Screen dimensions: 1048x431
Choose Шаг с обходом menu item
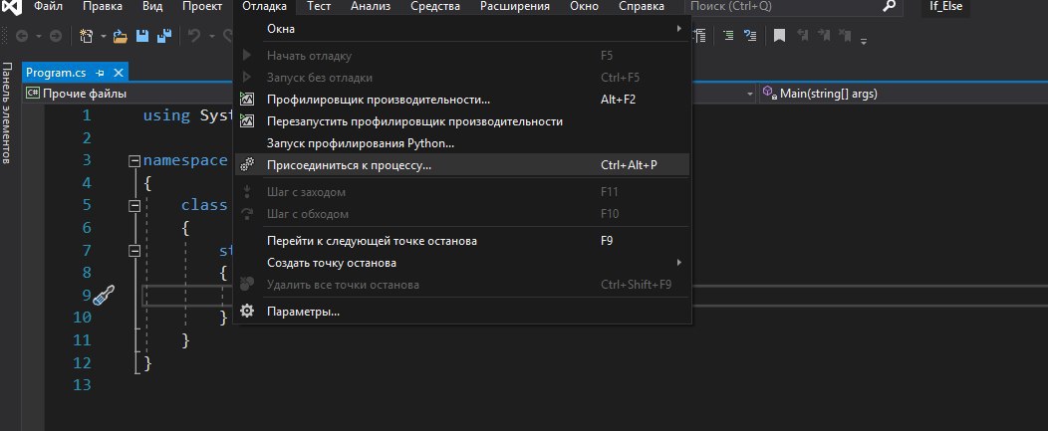(x=462, y=214)
